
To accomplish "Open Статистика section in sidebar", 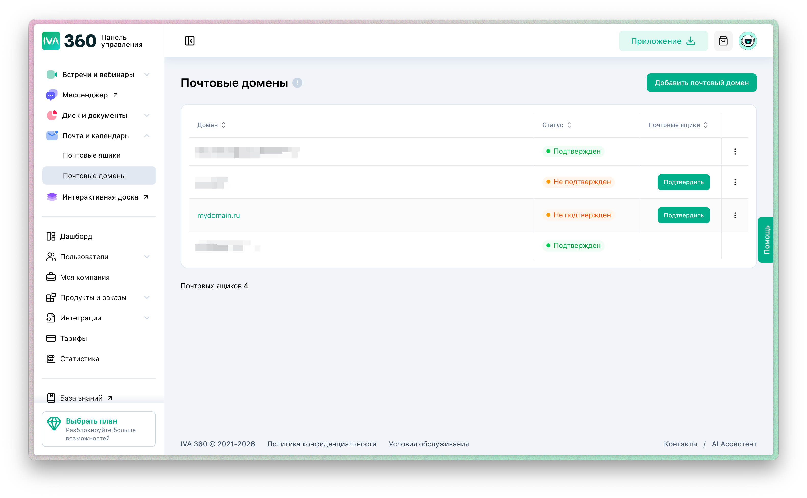I will (80, 359).
